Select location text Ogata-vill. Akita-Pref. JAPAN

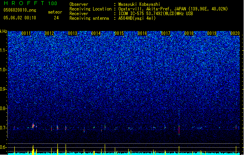tap(152, 9)
